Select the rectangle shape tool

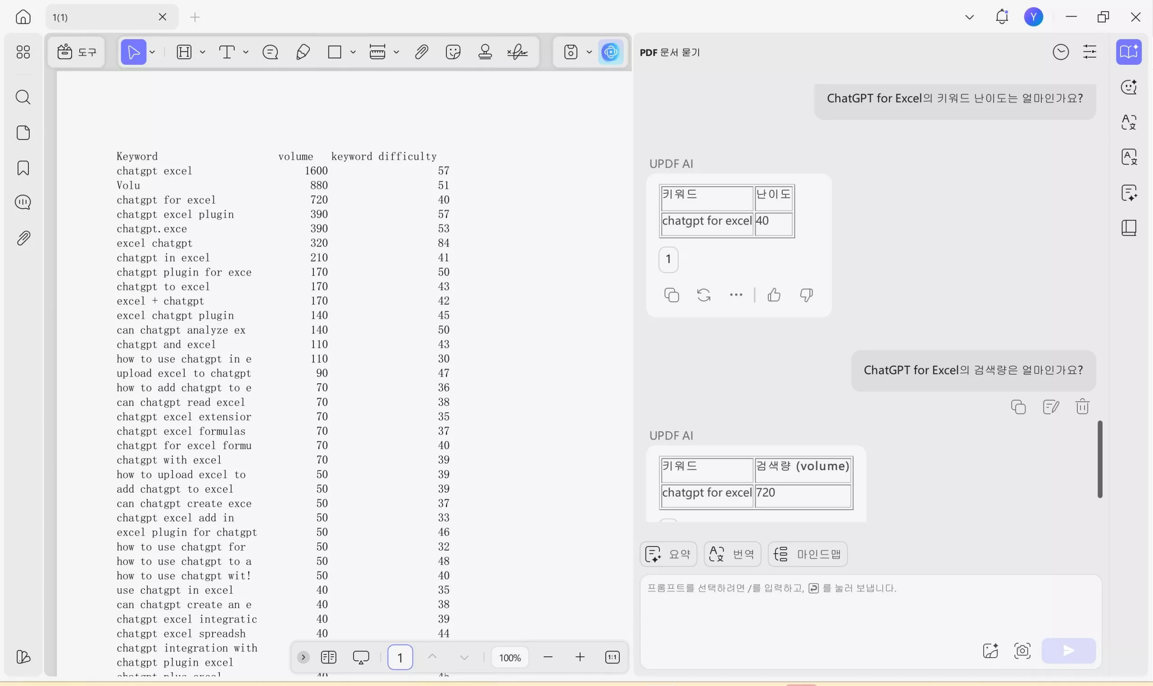pos(335,52)
